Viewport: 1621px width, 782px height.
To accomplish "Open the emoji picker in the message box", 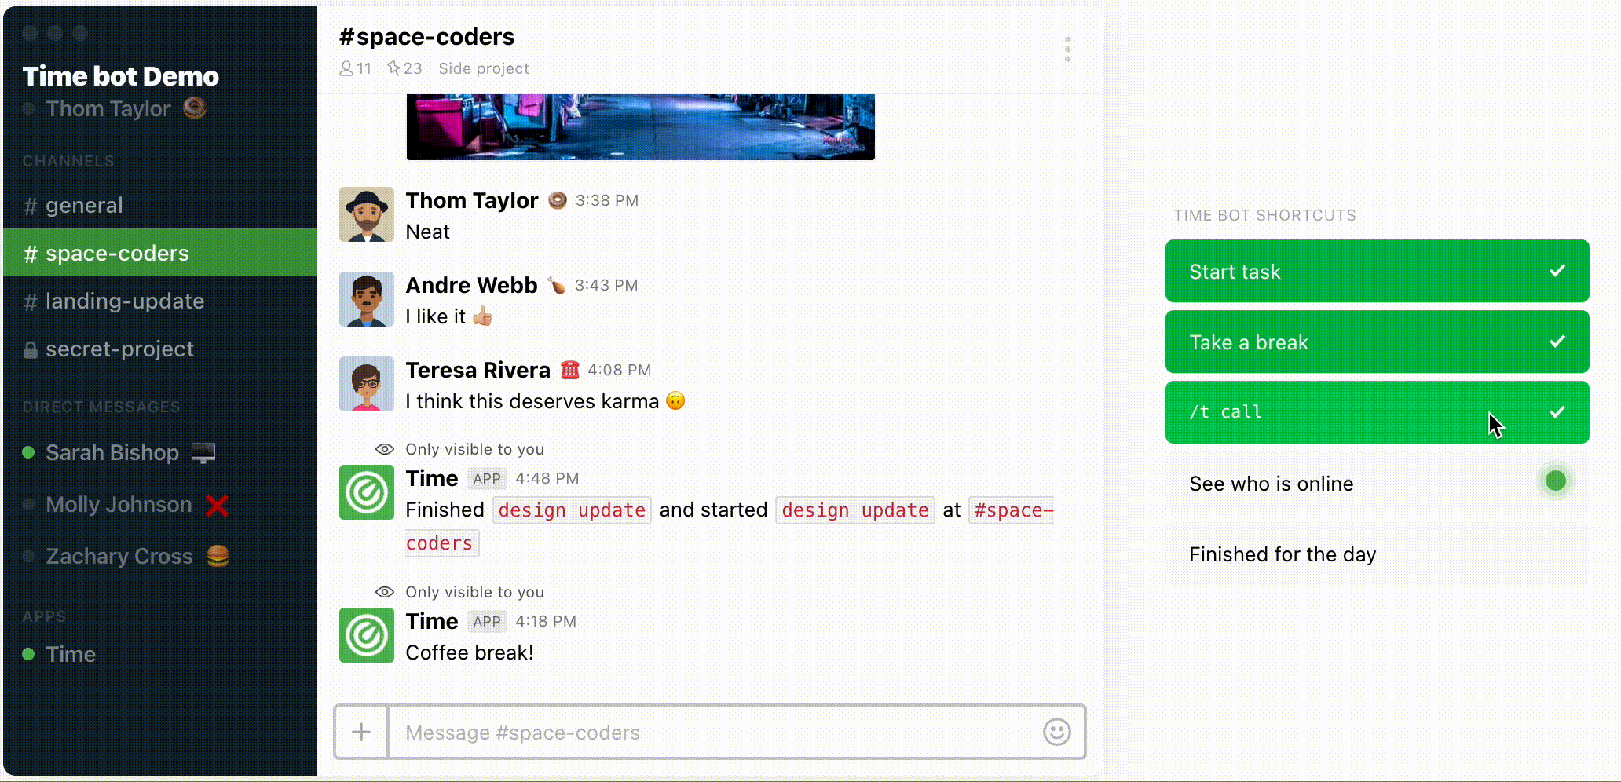I will click(1056, 732).
